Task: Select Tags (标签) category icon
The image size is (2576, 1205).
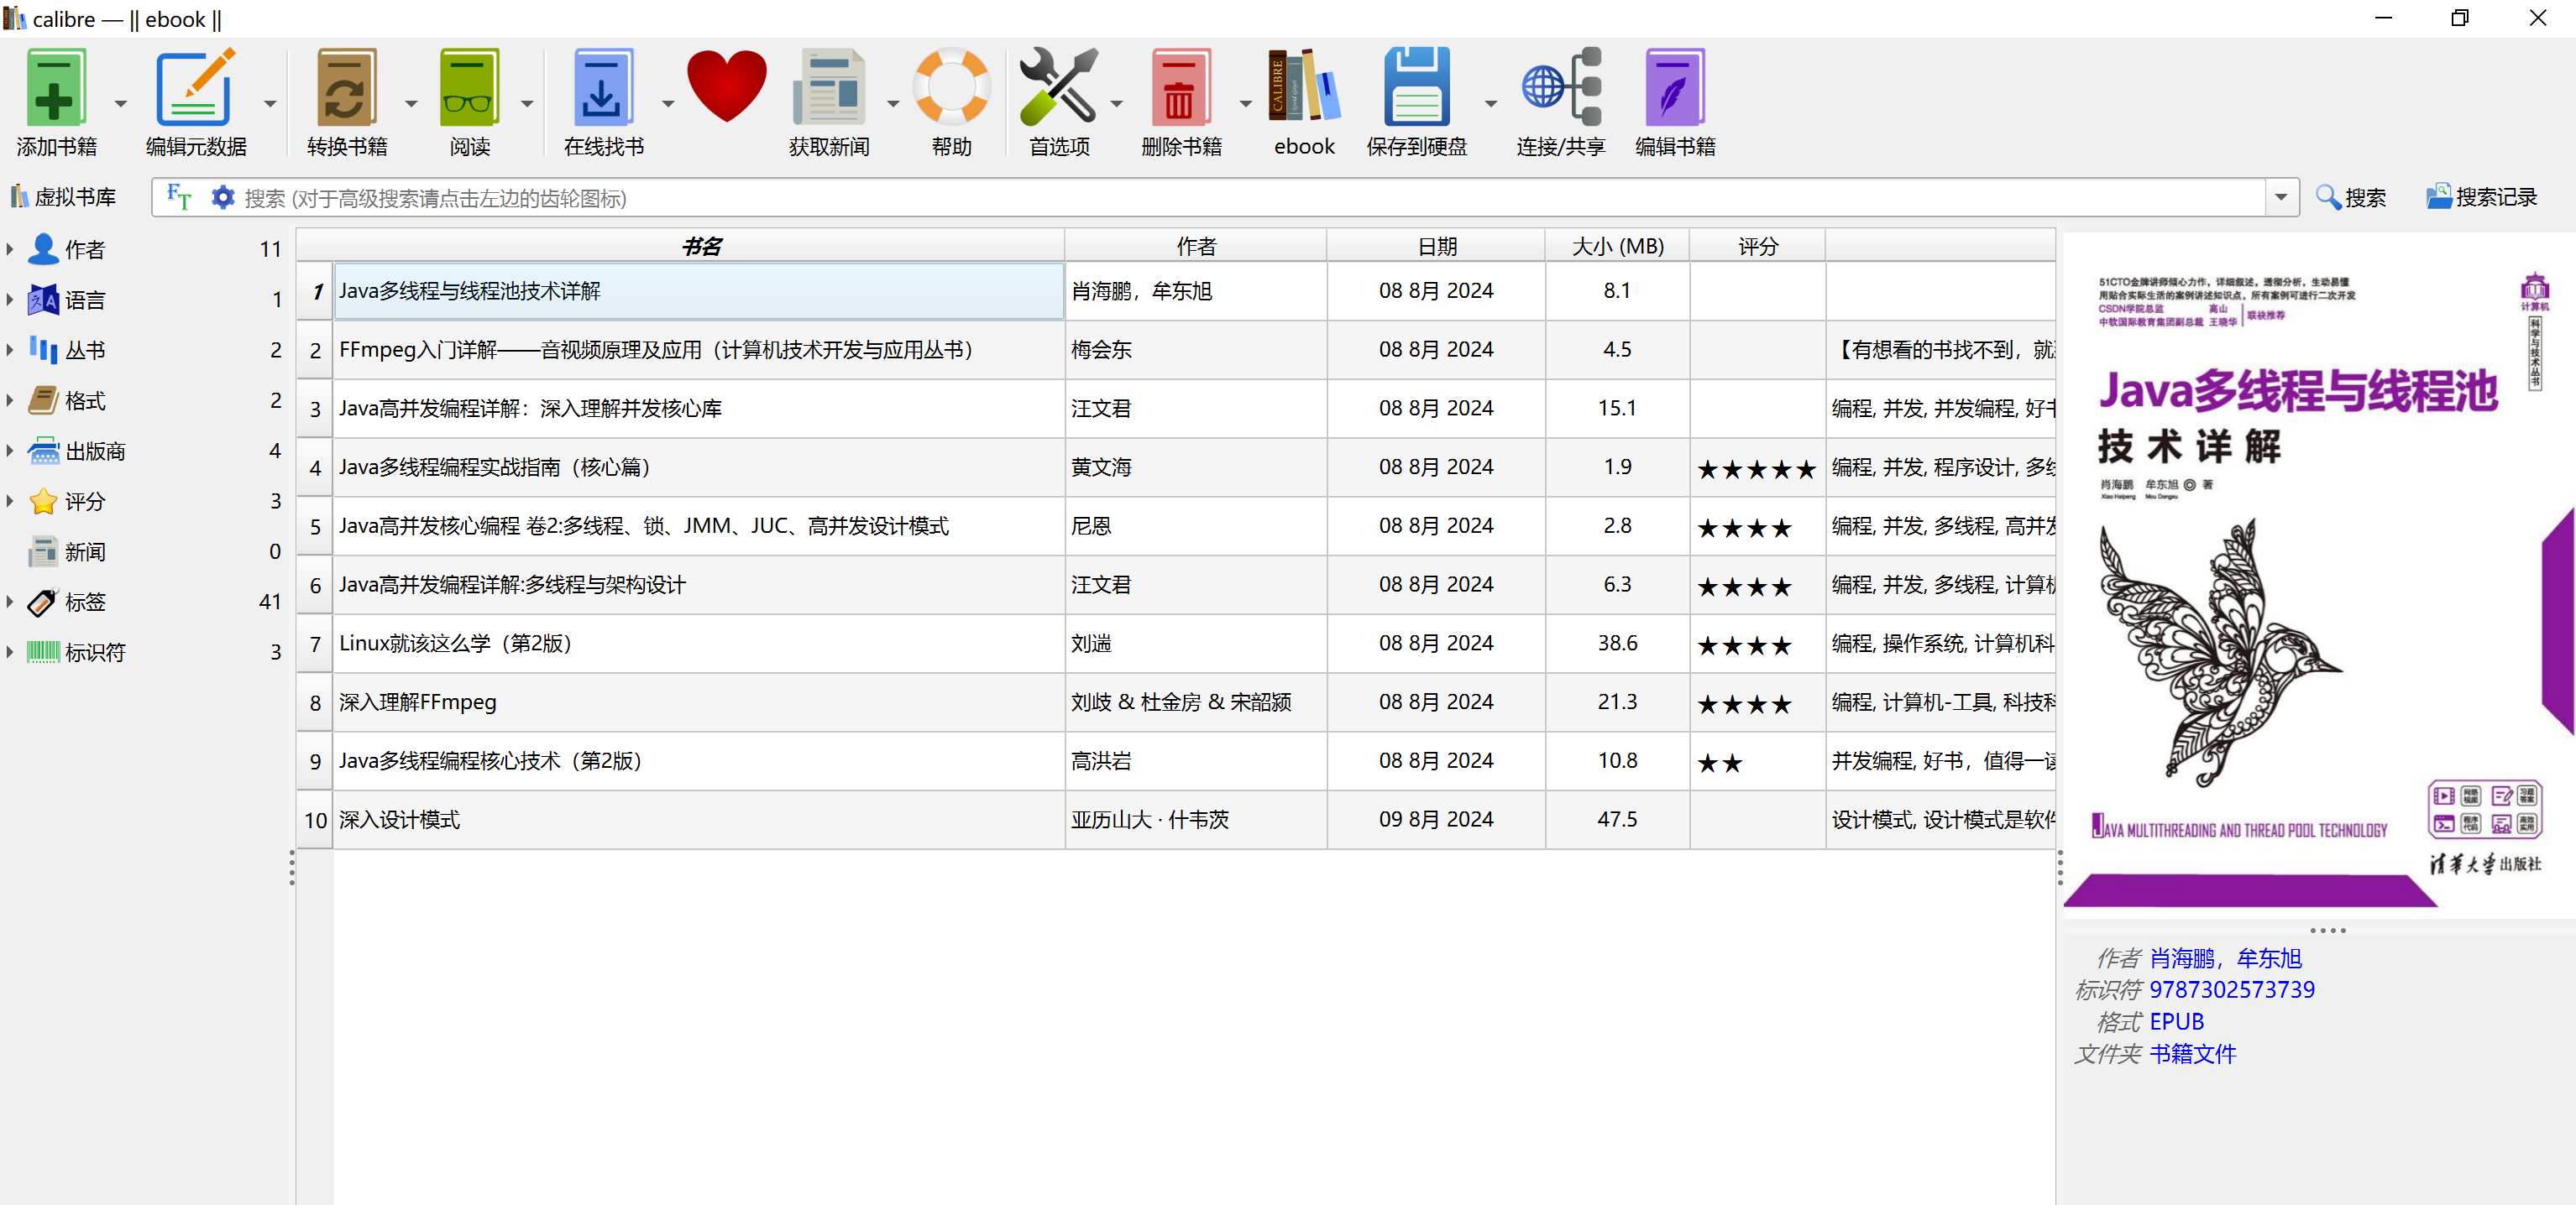Action: click(x=43, y=602)
